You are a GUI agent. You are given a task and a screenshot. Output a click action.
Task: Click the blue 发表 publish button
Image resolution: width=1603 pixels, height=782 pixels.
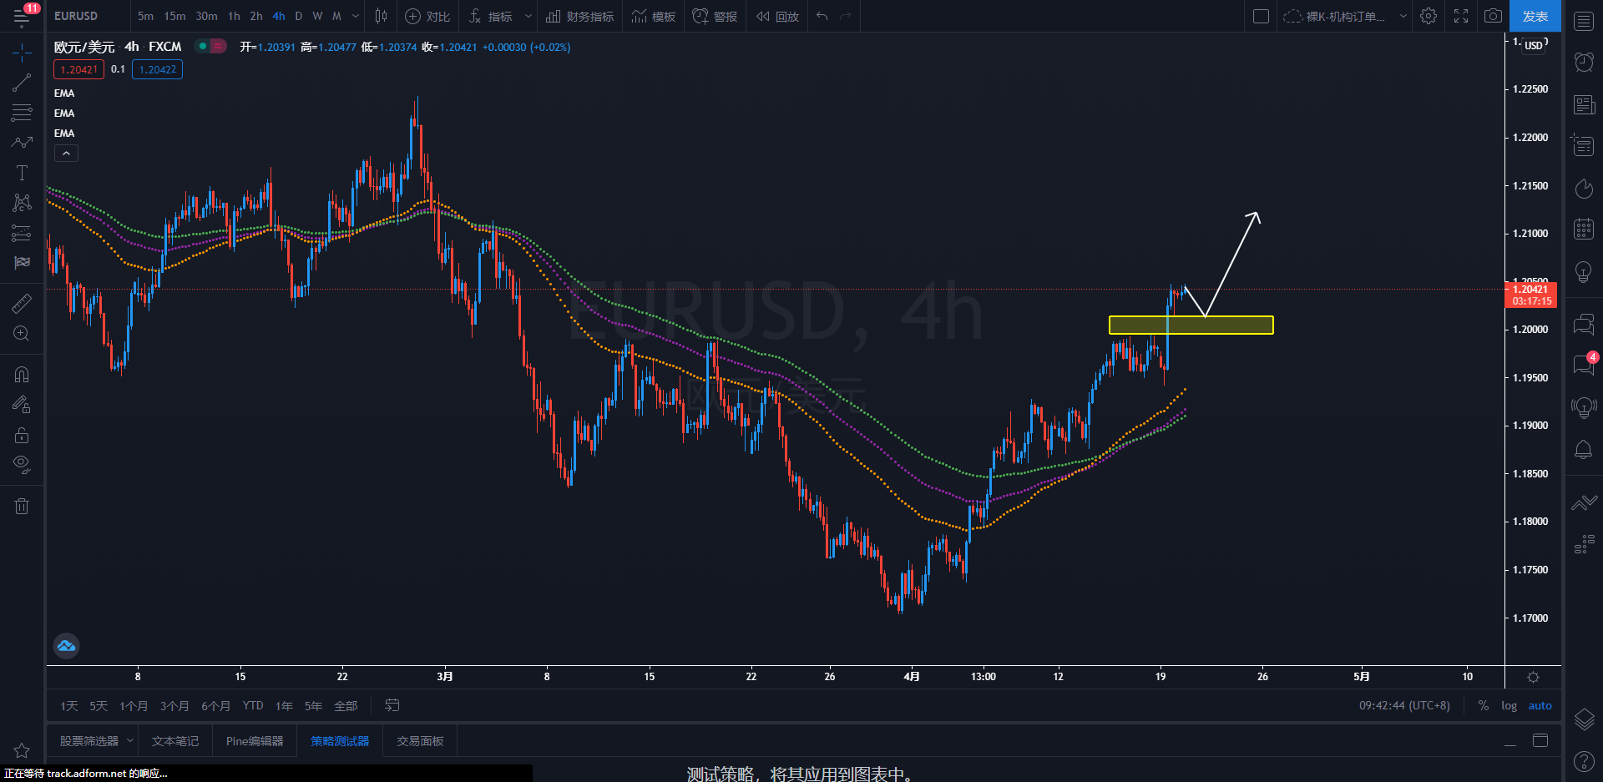pyautogui.click(x=1535, y=16)
